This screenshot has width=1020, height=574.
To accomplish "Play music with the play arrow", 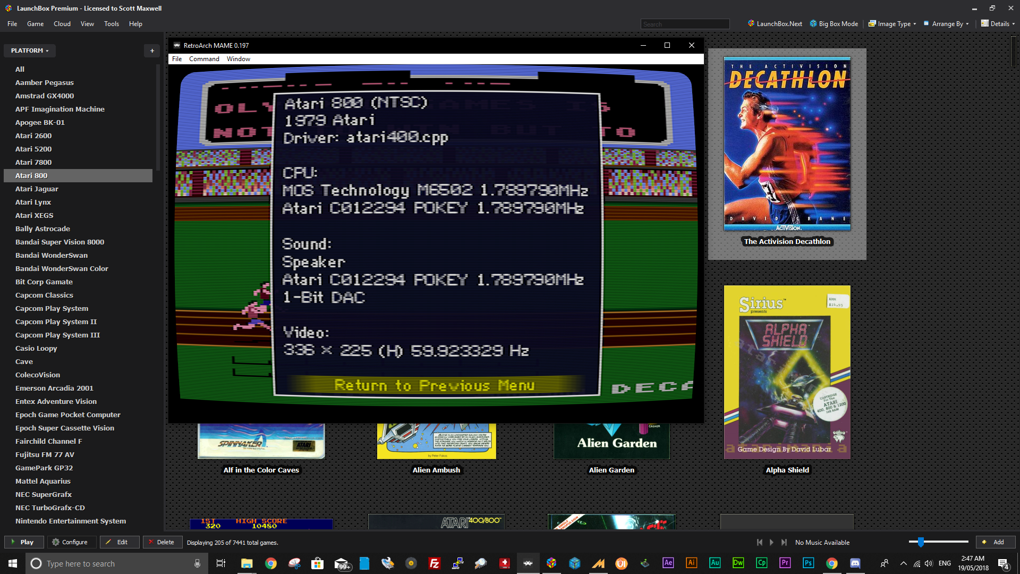I will pos(772,542).
